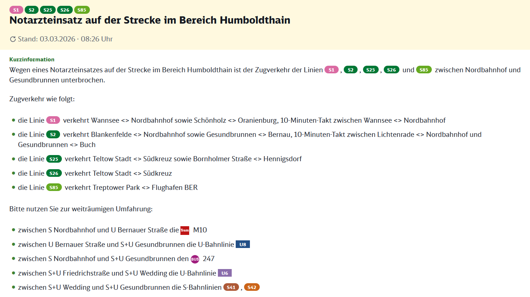Click the Kurzinformation heading

[x=32, y=60]
